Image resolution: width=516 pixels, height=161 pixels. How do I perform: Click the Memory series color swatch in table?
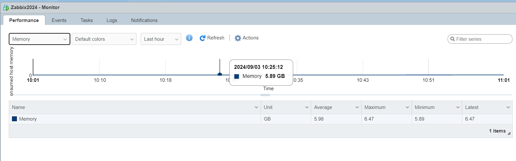point(15,119)
